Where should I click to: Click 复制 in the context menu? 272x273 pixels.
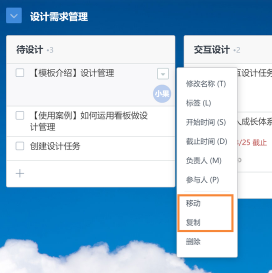(193, 222)
